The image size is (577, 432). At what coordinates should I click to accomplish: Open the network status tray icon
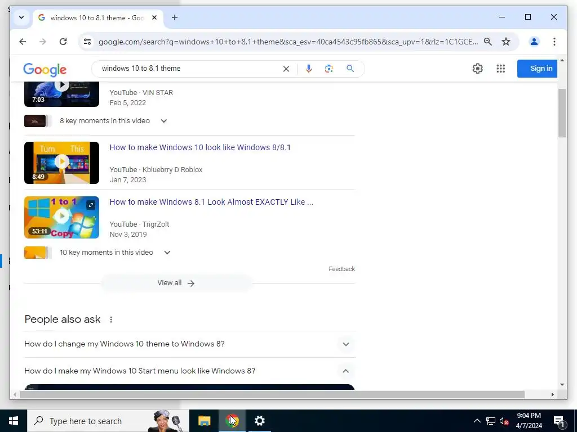(491, 421)
